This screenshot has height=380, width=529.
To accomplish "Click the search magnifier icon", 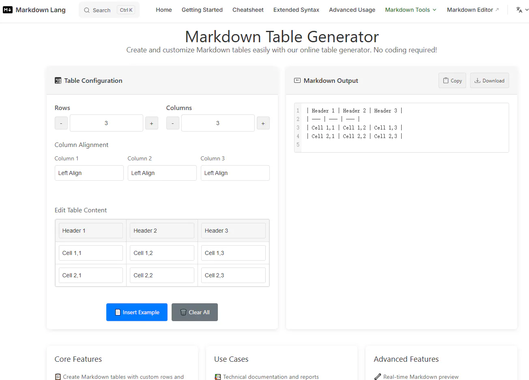I will click(x=87, y=10).
